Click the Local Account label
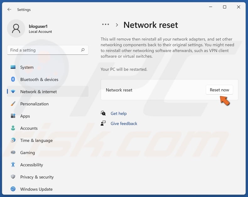Image resolution: width=248 pixels, height=197 pixels. (x=40, y=32)
